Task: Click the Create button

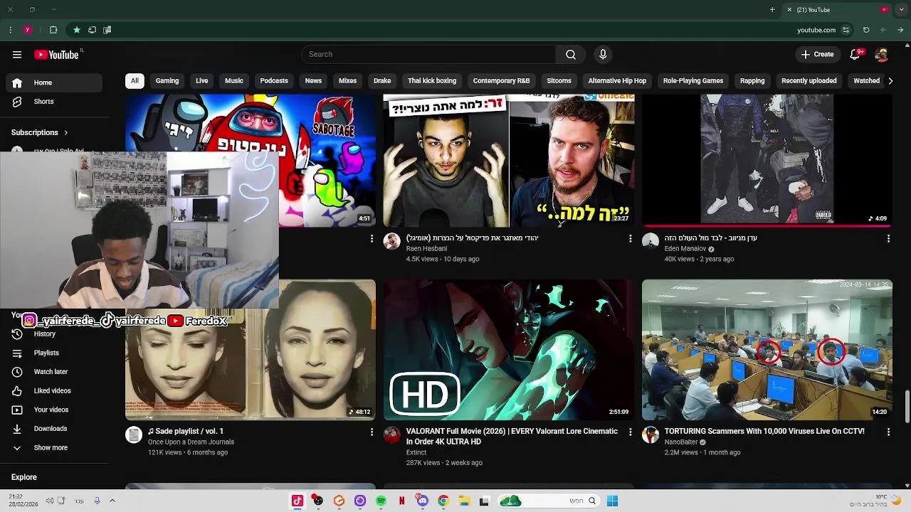Action: click(x=817, y=54)
